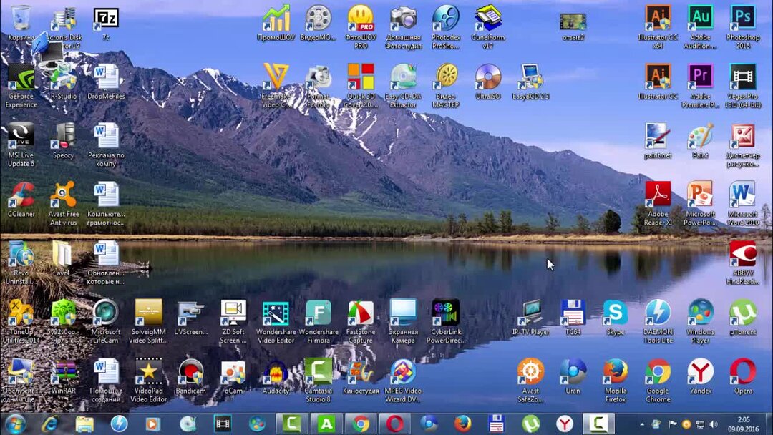
Task: Launch IP-TV Player icon
Action: [530, 317]
